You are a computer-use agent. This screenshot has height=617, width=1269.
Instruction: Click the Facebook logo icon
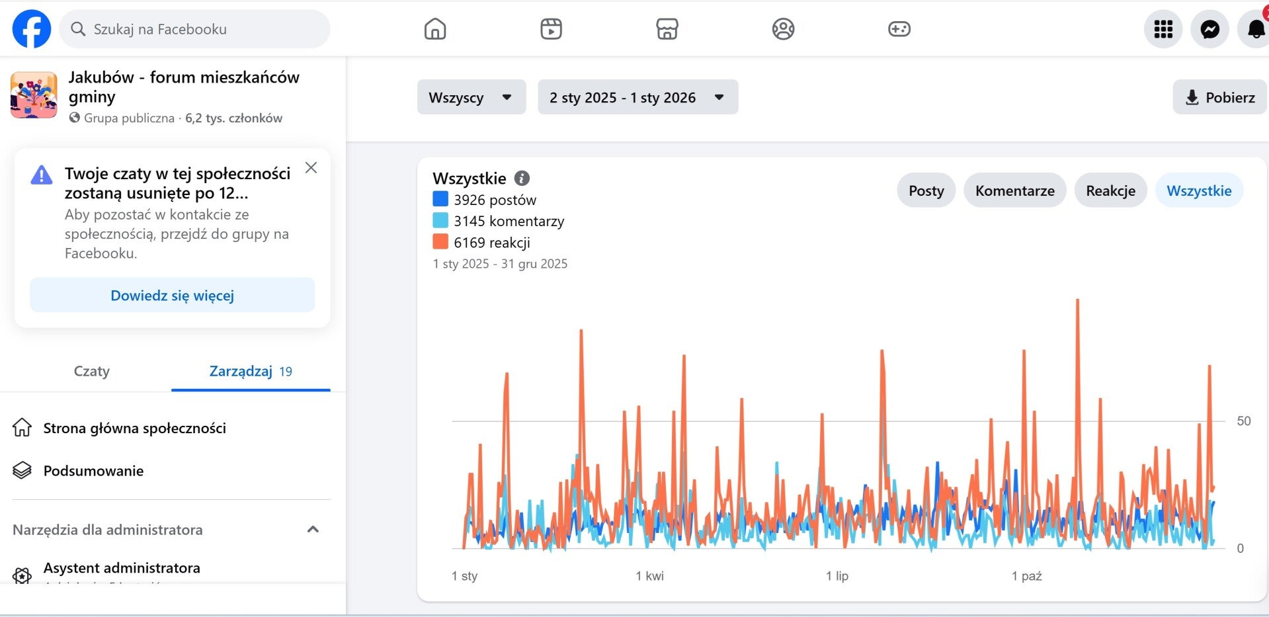[x=31, y=29]
